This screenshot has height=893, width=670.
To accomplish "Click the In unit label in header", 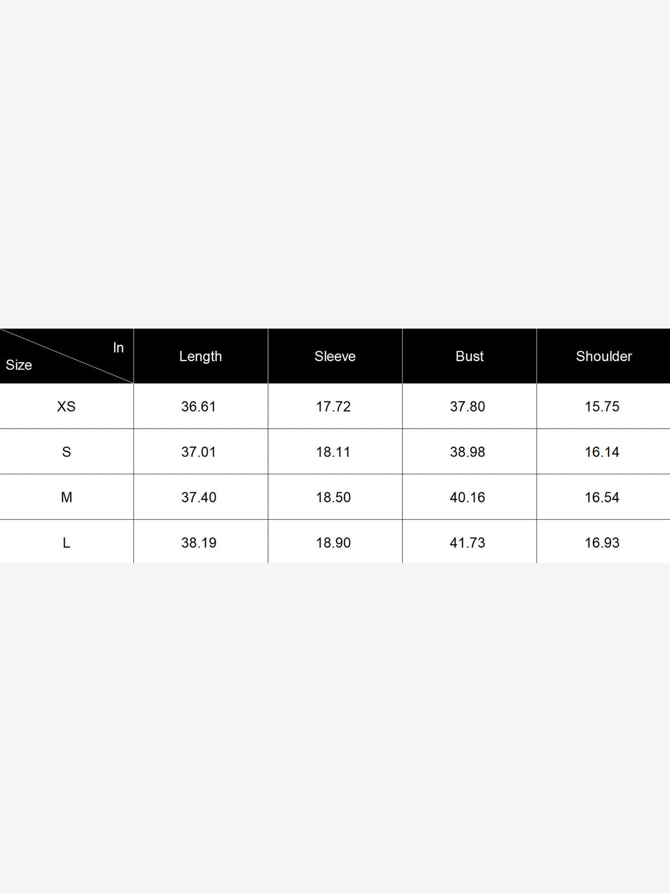I will [x=118, y=348].
